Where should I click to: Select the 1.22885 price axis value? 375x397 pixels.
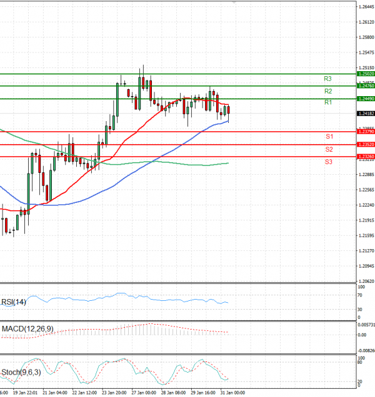click(x=366, y=174)
